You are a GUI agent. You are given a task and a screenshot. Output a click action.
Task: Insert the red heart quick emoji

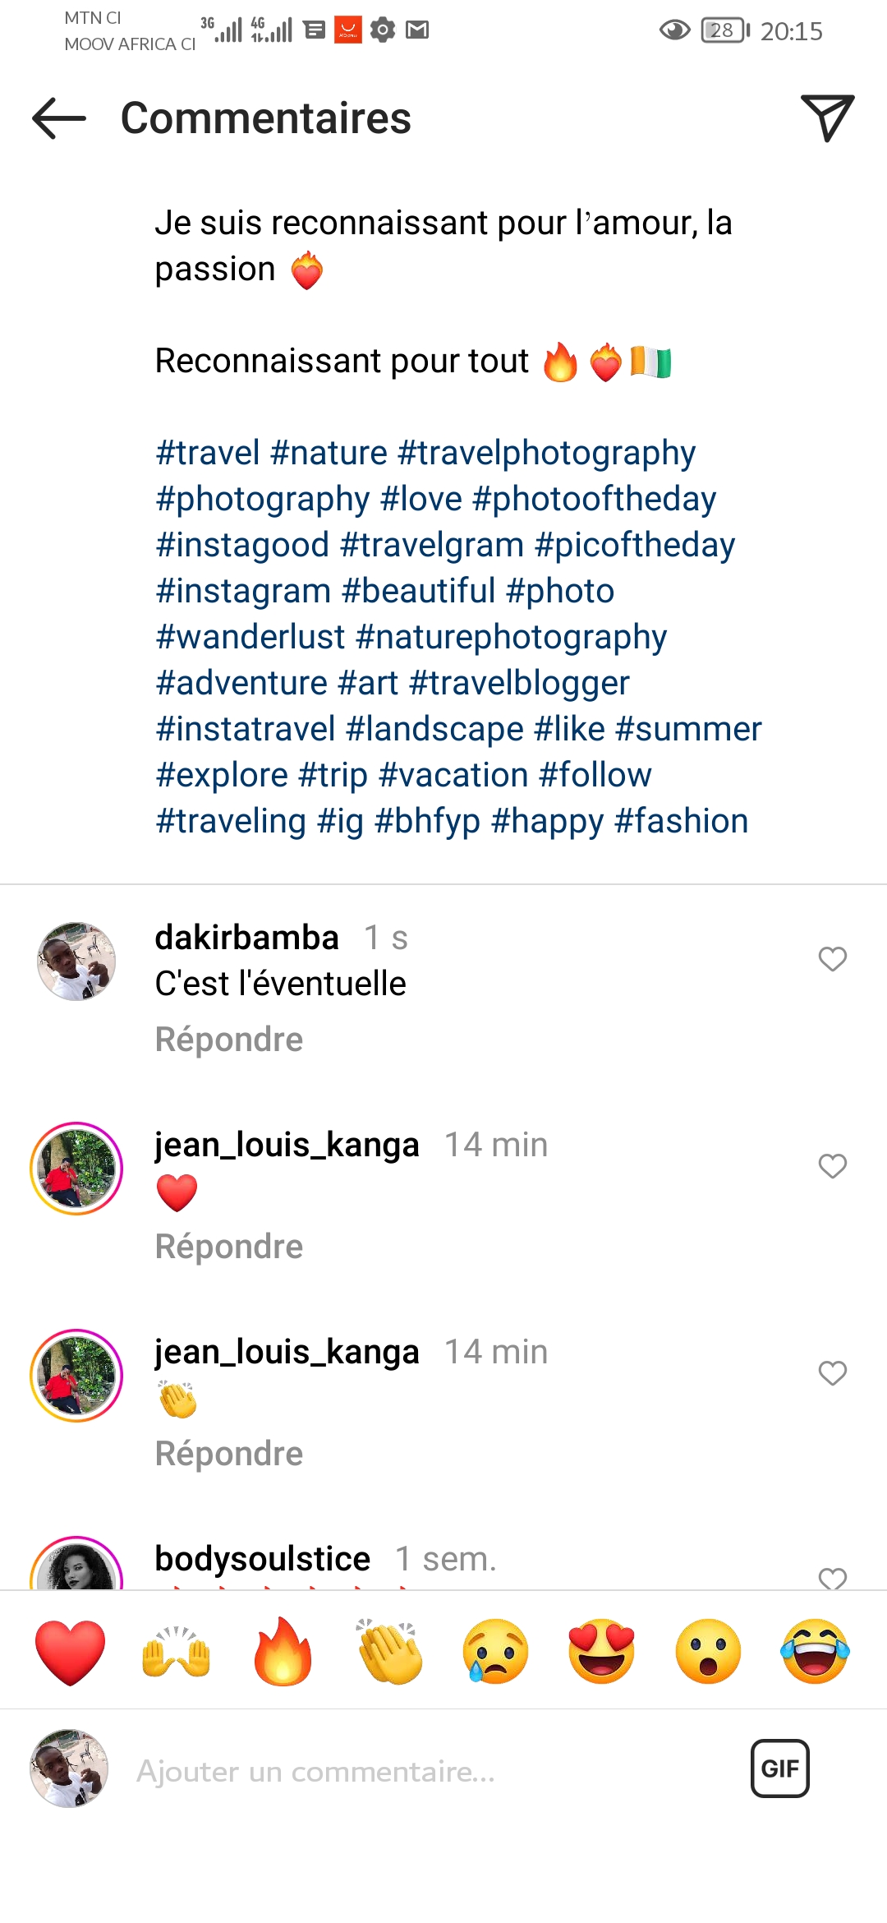[x=71, y=1652]
